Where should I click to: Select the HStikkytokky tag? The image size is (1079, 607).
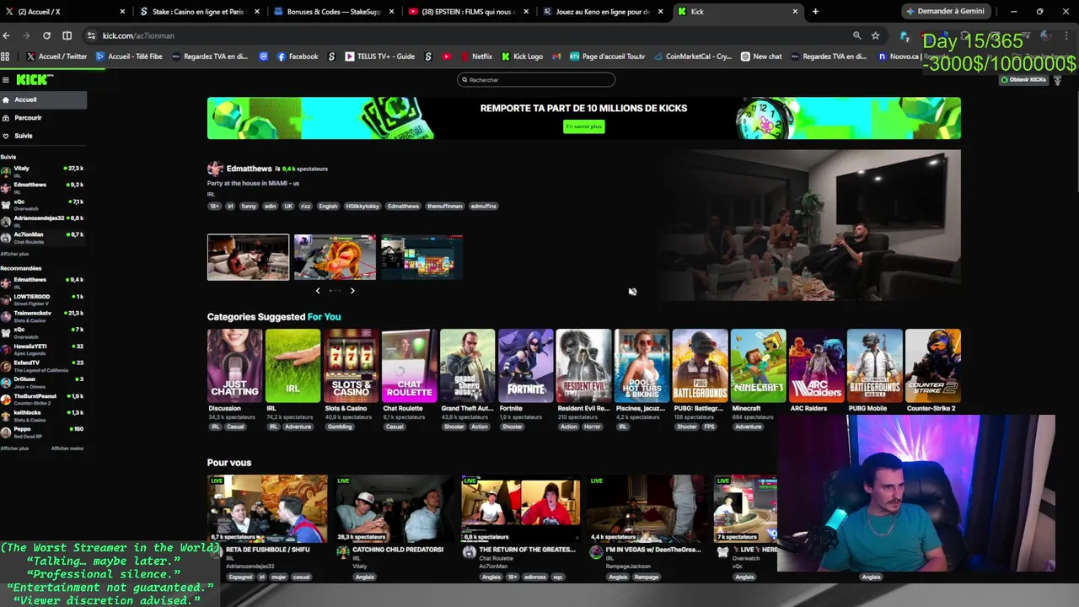click(x=362, y=206)
